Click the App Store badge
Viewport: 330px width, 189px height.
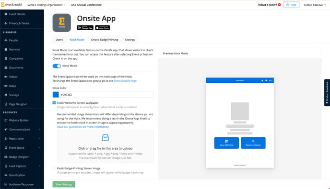coord(103,28)
